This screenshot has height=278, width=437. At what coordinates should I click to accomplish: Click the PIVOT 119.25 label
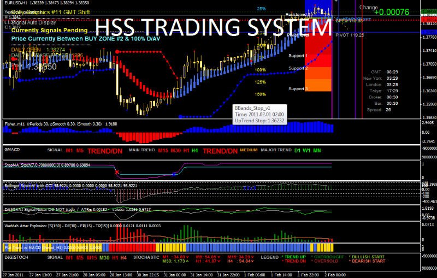point(350,35)
